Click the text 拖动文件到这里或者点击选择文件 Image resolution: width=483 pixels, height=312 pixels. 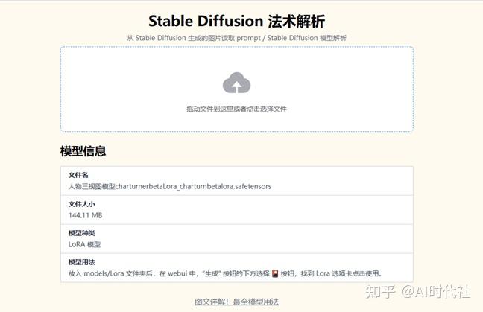(x=236, y=109)
